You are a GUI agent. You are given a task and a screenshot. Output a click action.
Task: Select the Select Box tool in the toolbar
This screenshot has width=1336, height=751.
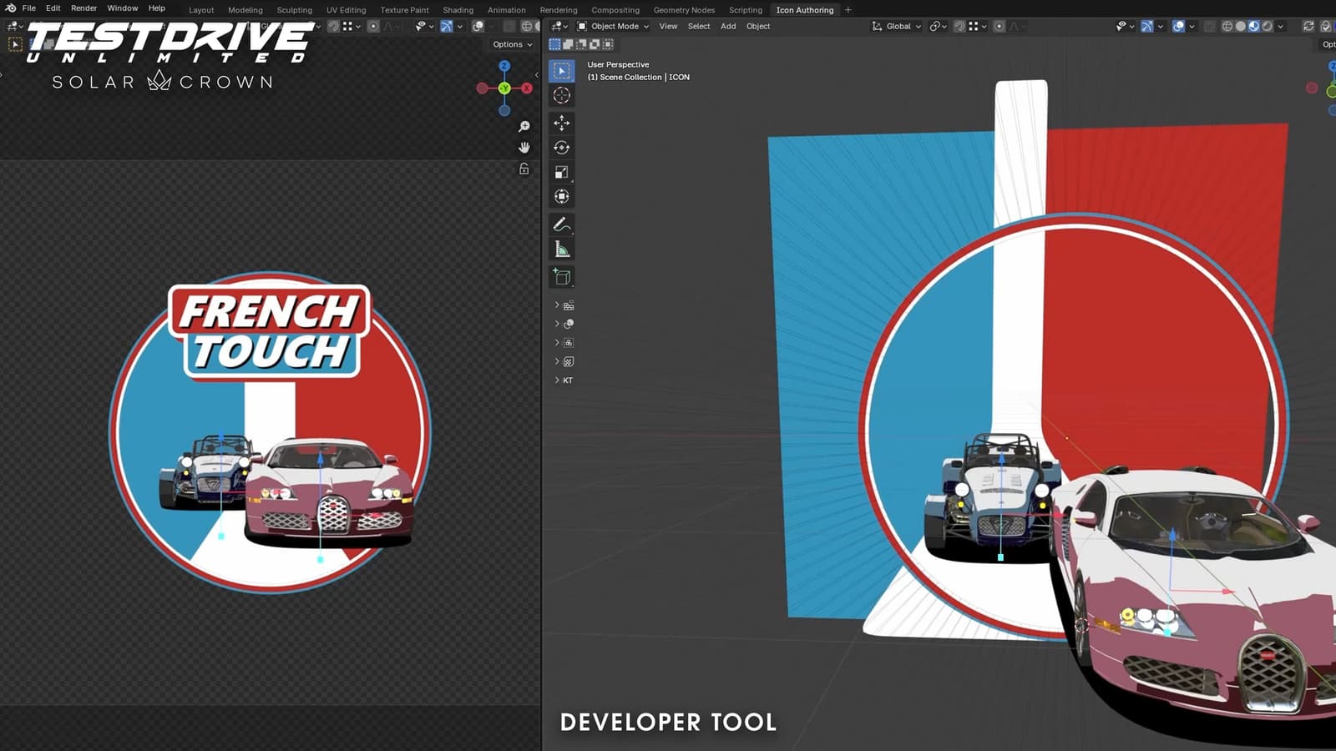[561, 71]
